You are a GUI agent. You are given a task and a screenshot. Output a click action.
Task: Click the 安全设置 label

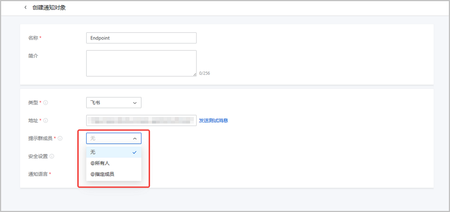38,156
